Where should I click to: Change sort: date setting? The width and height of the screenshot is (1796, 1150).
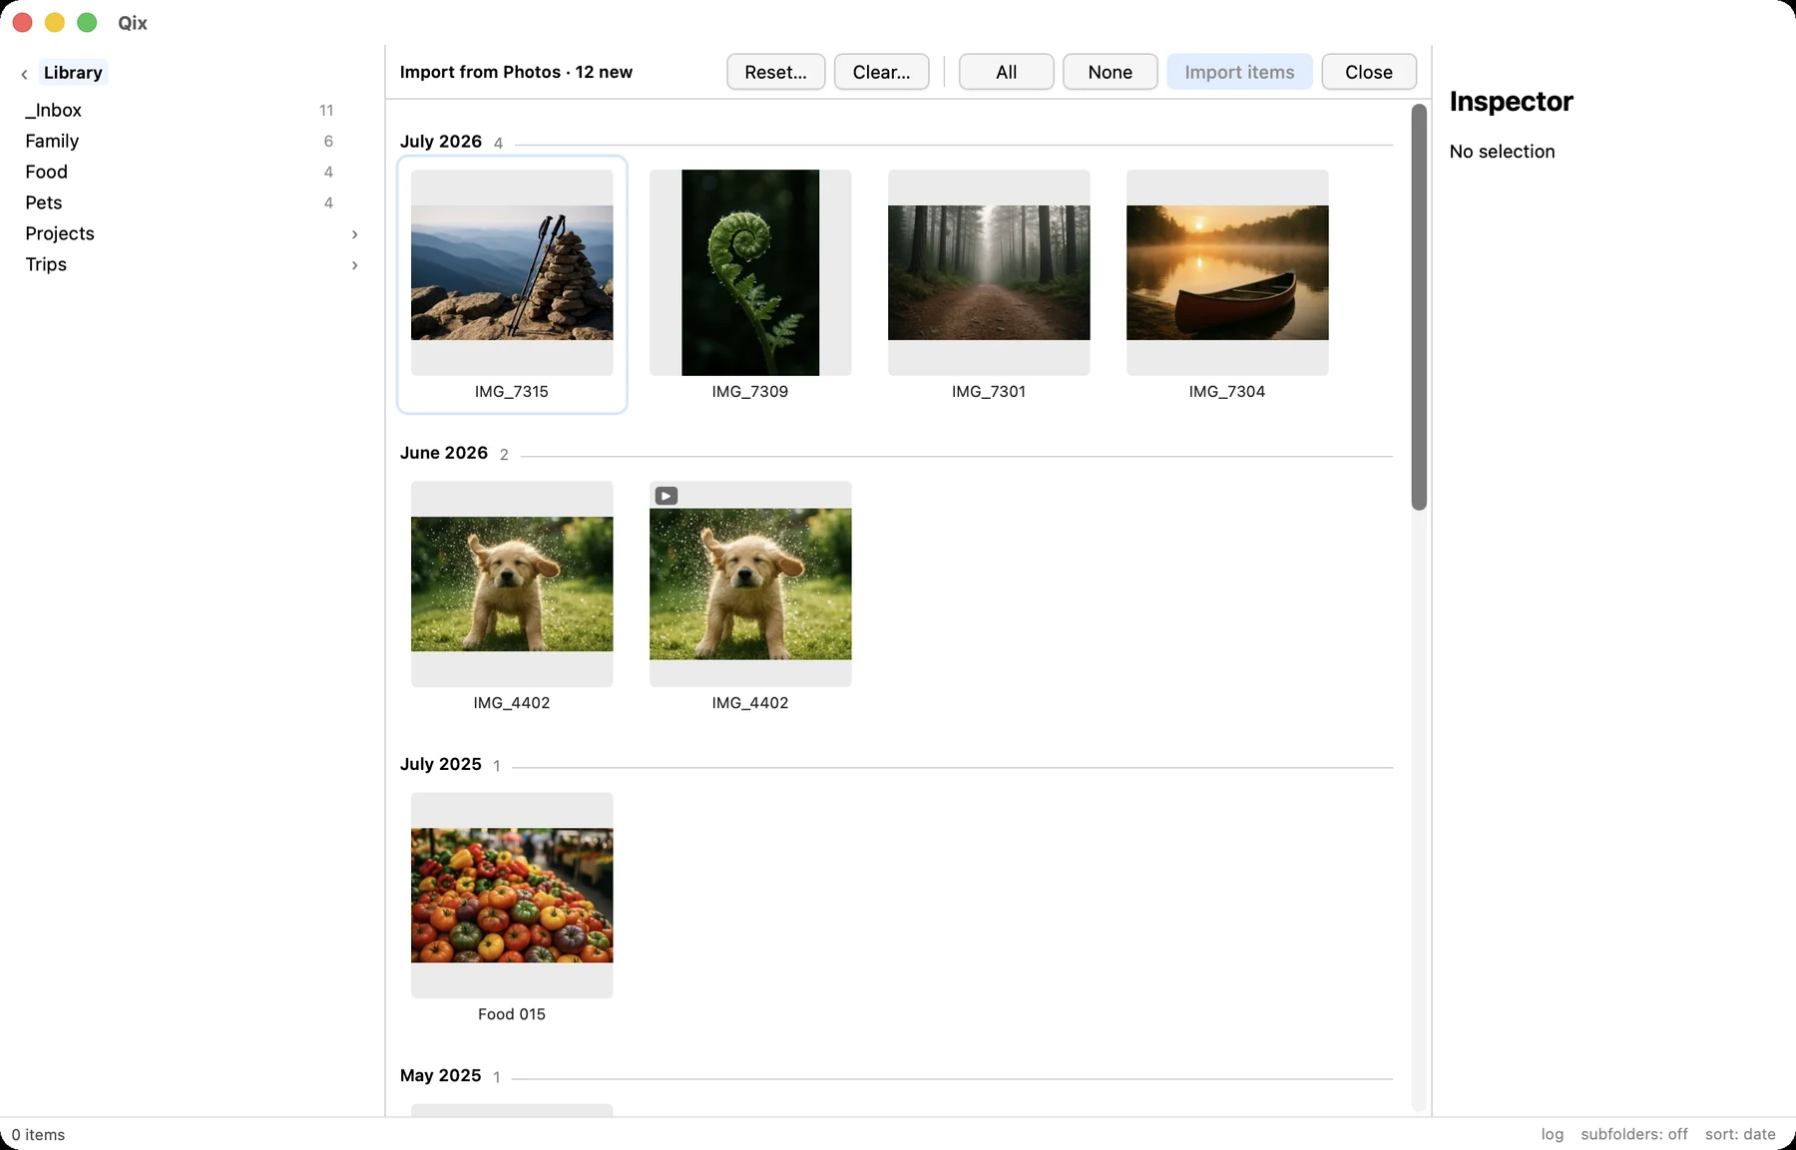(1740, 1134)
